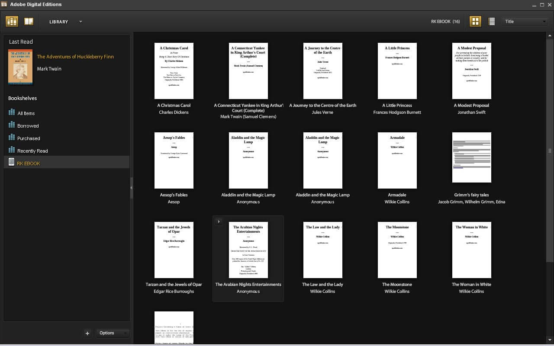Click All Items bookshelf icon

(12, 112)
